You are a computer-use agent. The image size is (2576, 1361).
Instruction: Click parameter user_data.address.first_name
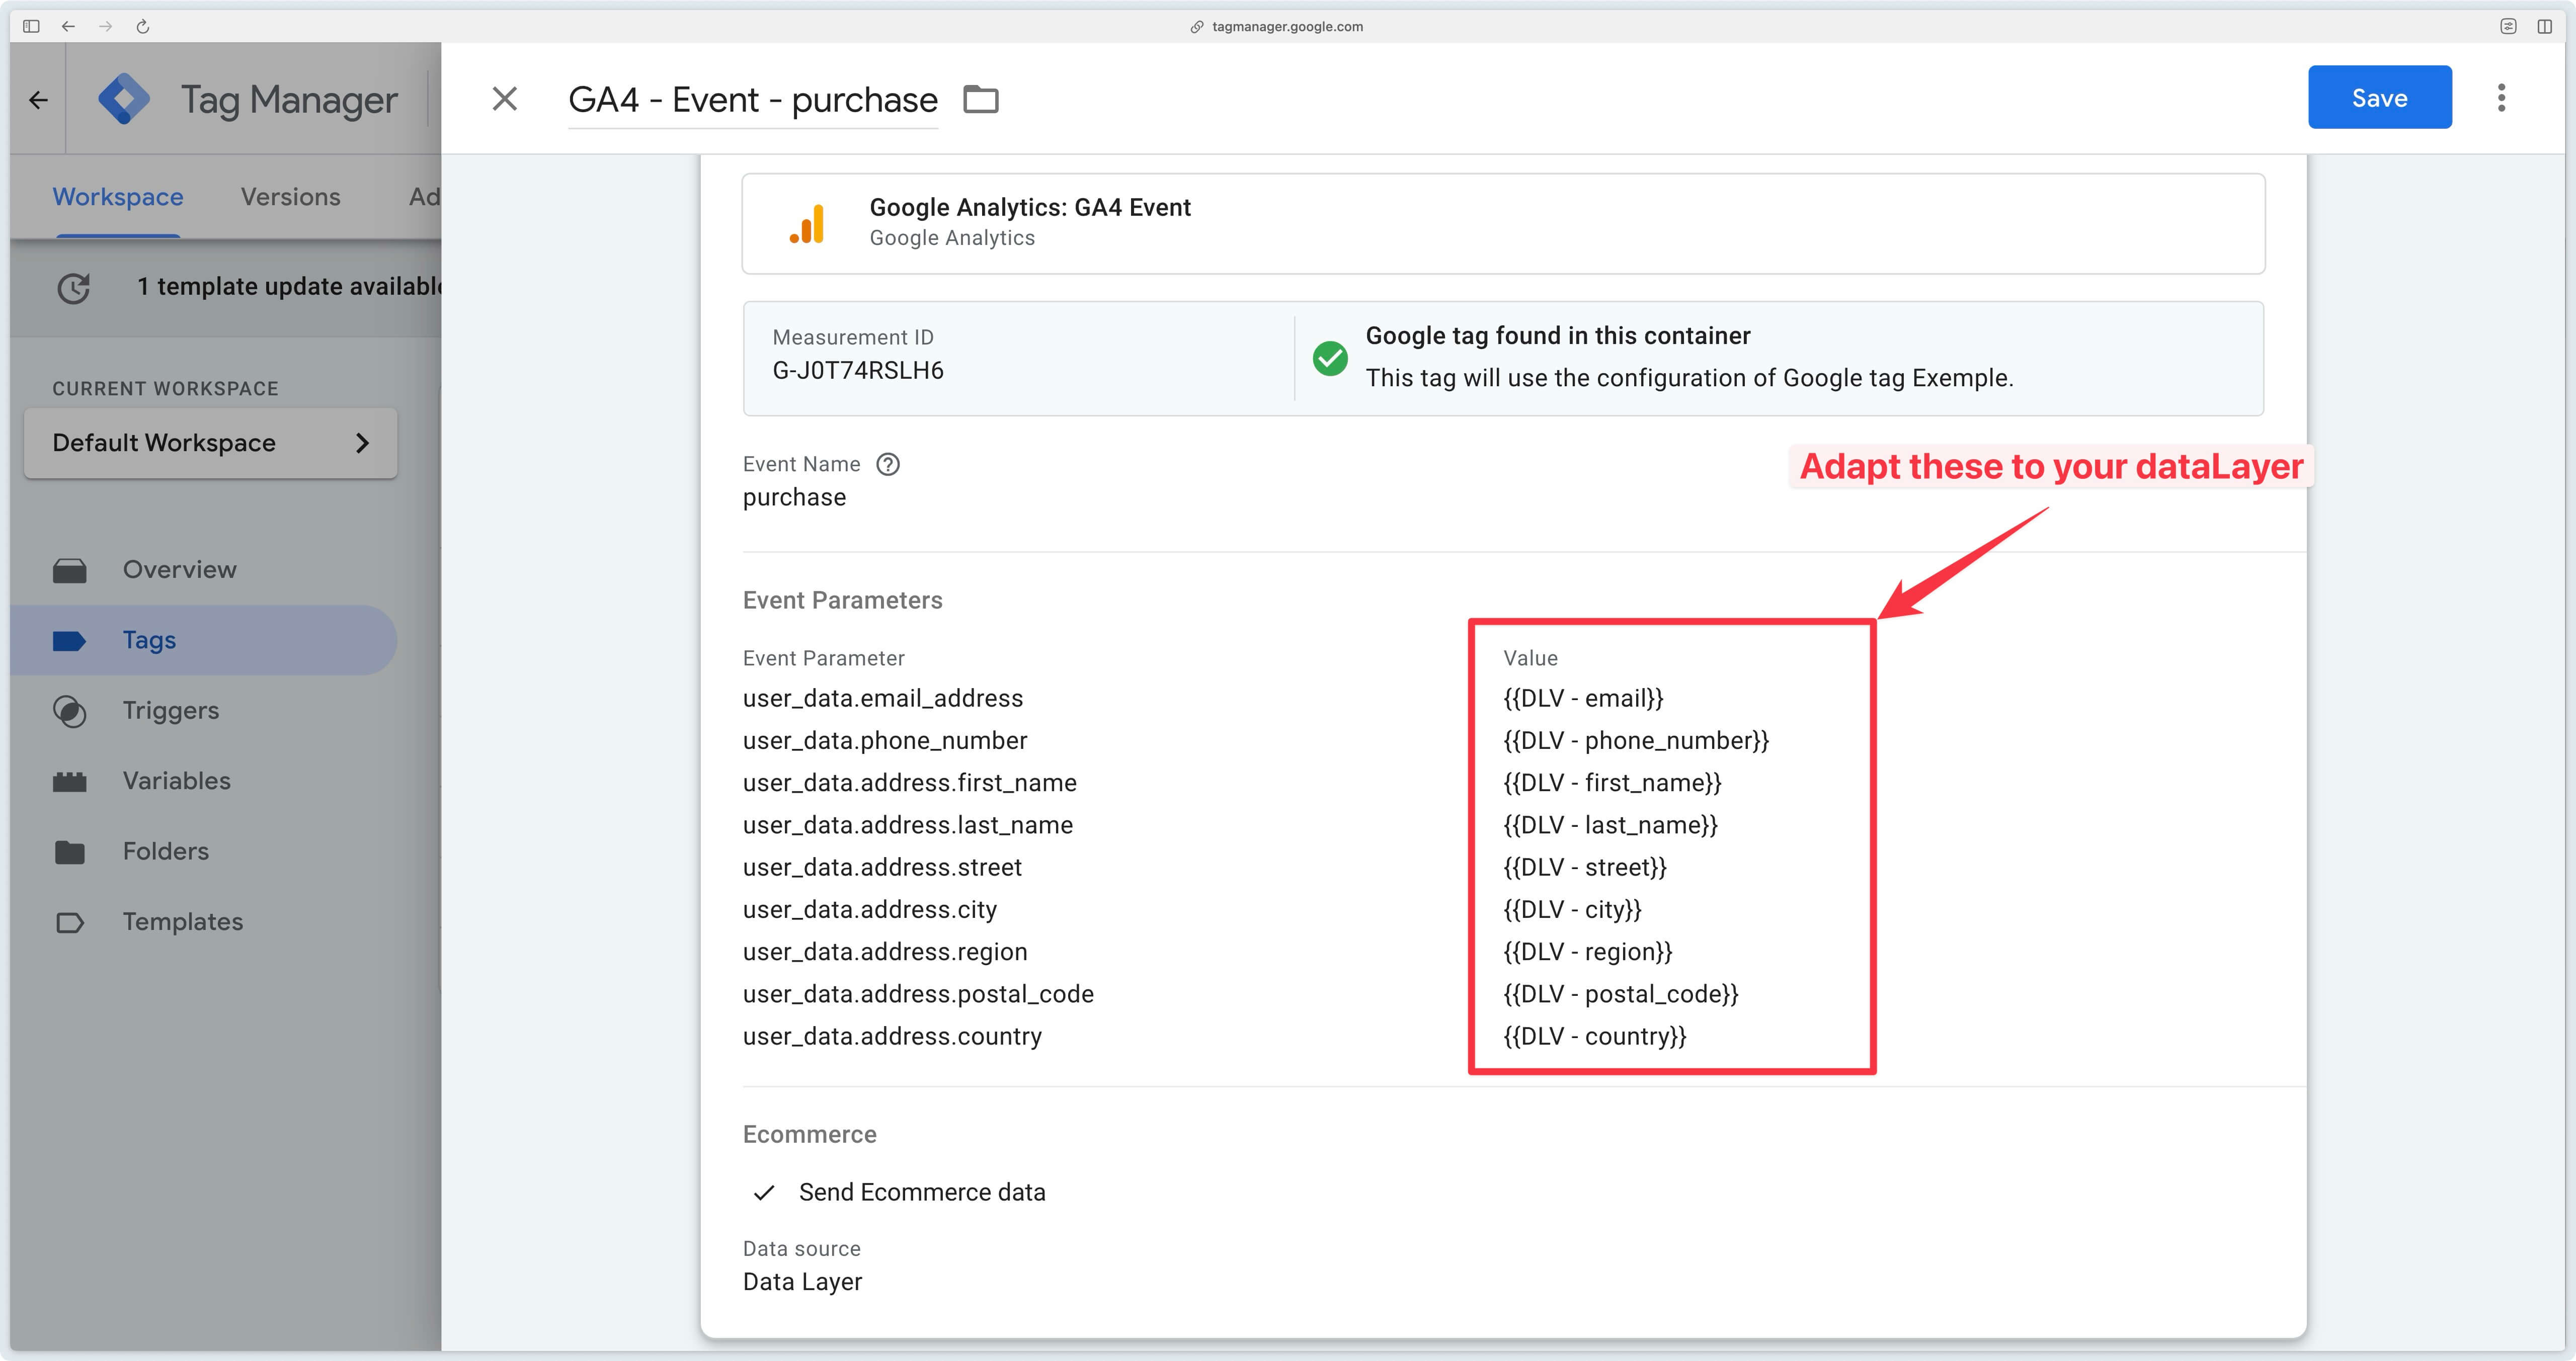[x=909, y=782]
